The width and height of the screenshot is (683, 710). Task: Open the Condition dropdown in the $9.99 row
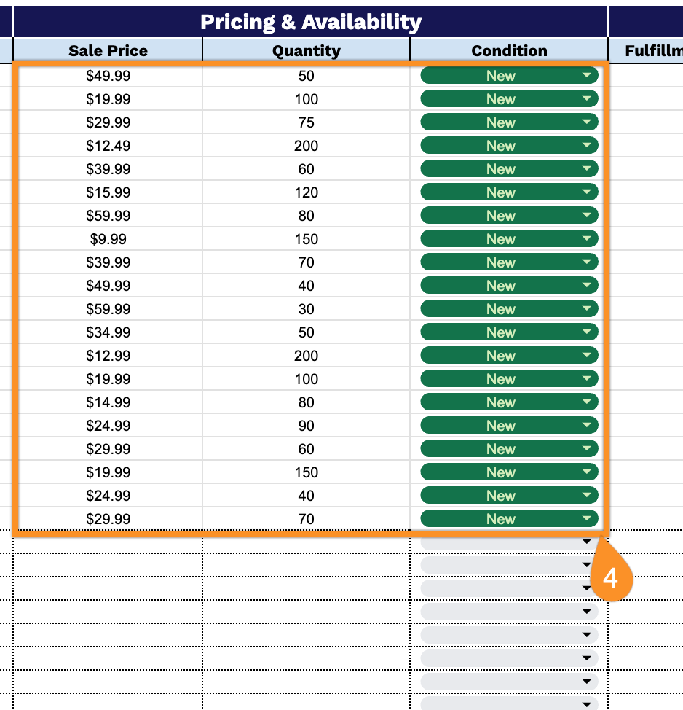pos(587,239)
